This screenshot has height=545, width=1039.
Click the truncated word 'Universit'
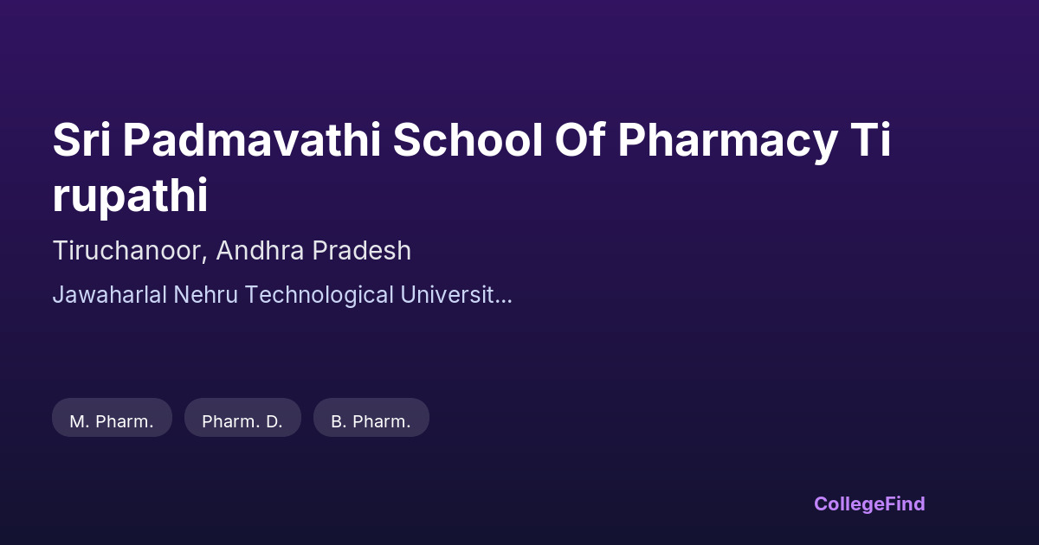click(446, 295)
